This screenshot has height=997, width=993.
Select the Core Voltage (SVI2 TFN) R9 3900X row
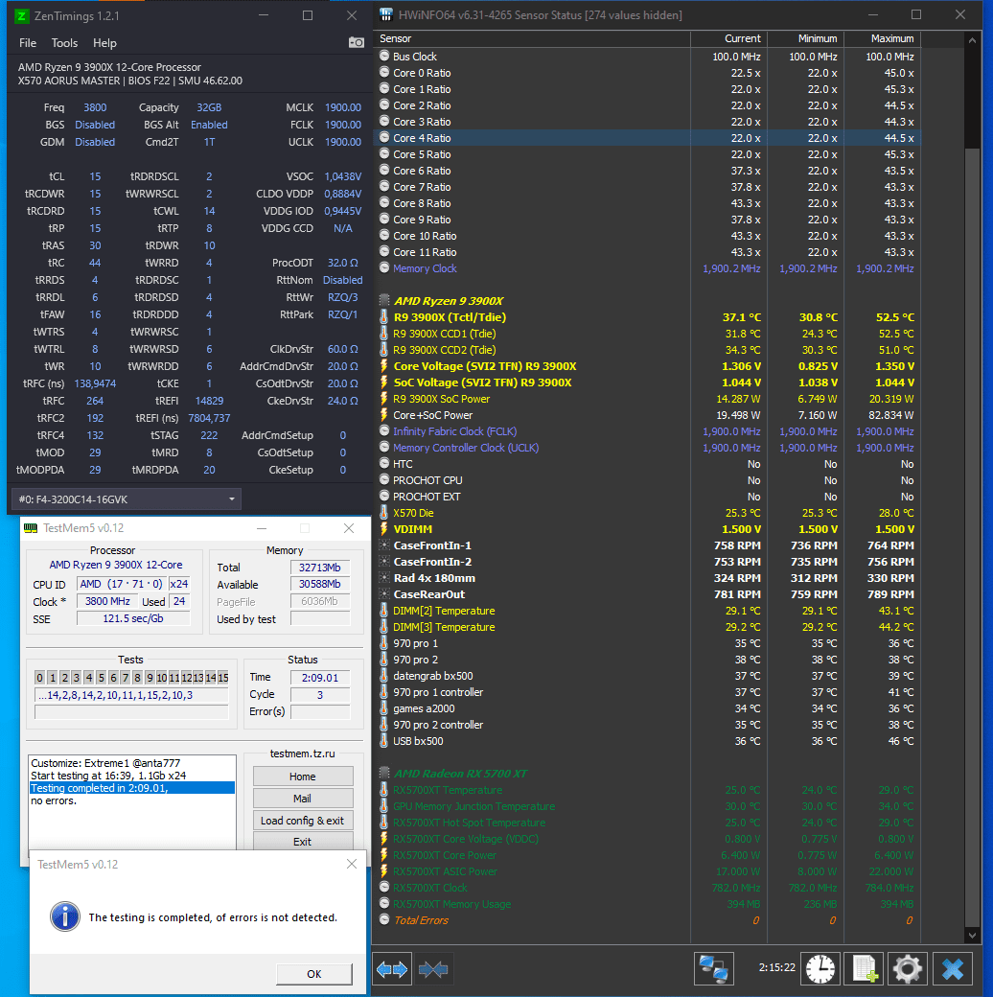[x=647, y=365]
